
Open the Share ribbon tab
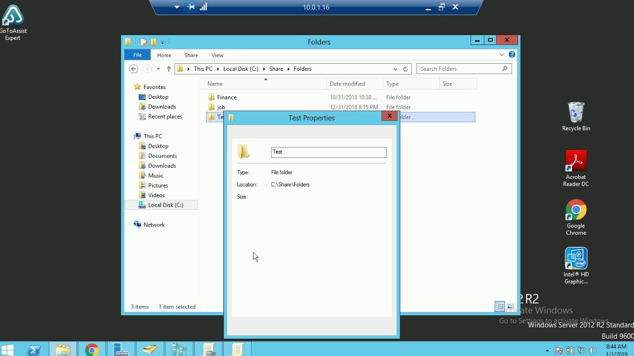coord(191,55)
